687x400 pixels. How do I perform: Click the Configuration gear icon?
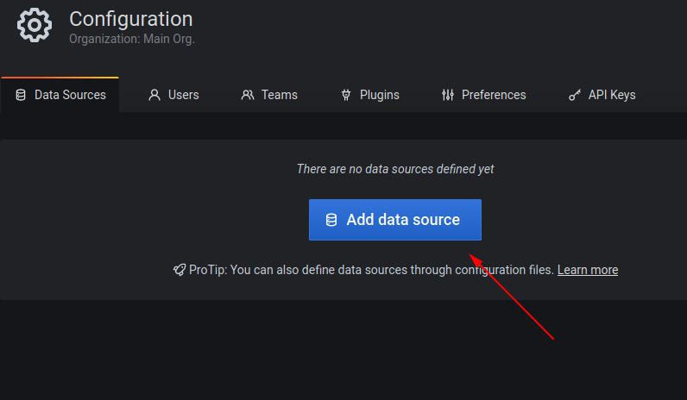(35, 26)
